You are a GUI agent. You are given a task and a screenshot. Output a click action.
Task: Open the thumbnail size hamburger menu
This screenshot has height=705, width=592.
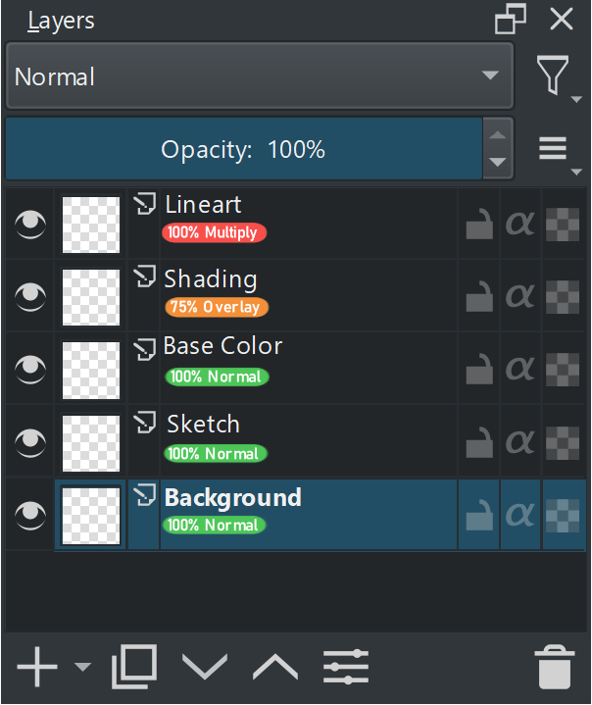coord(554,149)
